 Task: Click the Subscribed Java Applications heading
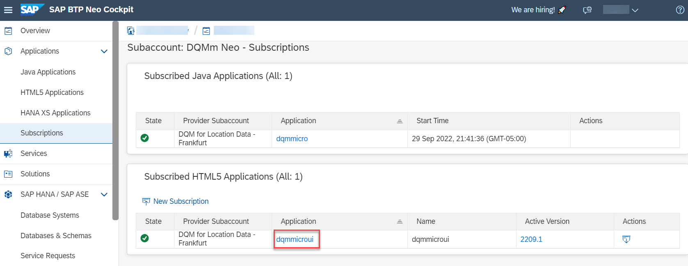point(218,76)
